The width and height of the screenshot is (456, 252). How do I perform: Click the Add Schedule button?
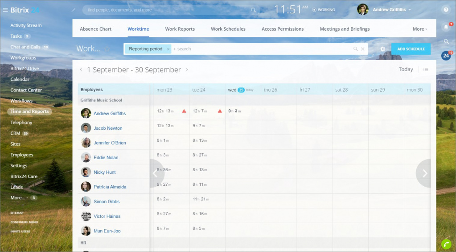[411, 49]
